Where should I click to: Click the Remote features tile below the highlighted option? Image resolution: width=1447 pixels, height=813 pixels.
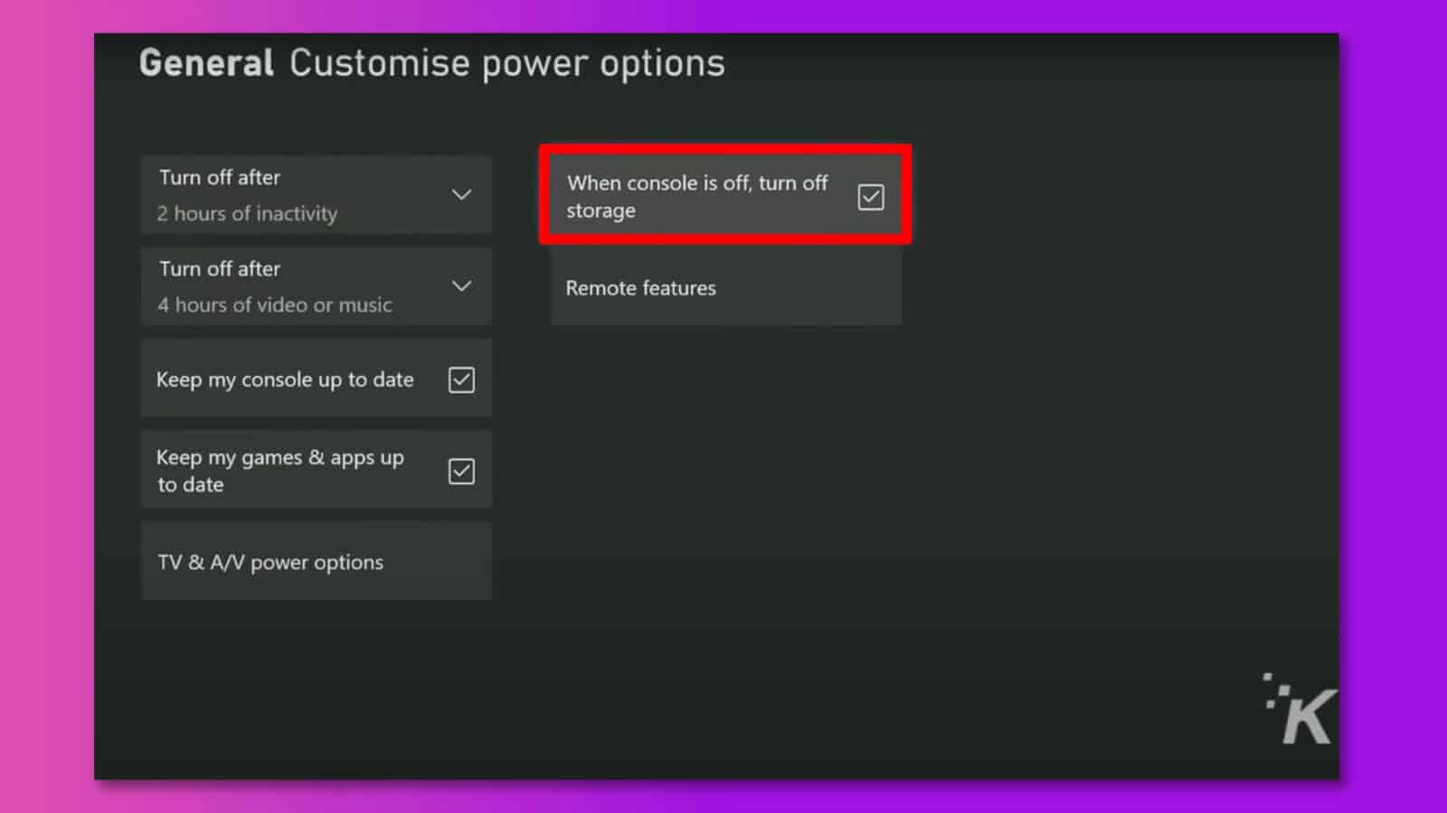pyautogui.click(x=723, y=287)
